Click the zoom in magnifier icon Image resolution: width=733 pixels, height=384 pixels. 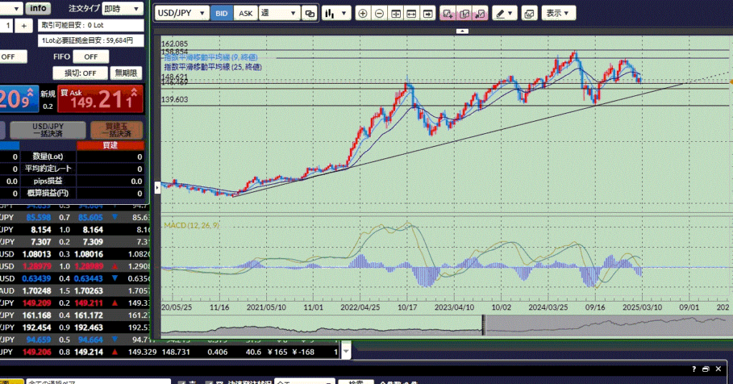pyautogui.click(x=363, y=14)
